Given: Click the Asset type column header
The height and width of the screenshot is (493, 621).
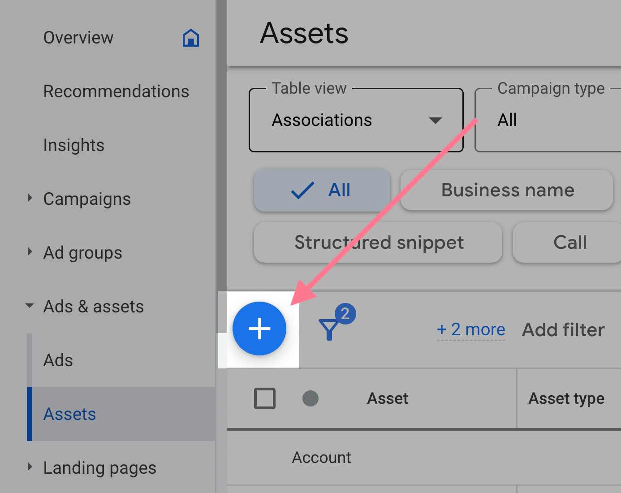Looking at the screenshot, I should [x=567, y=398].
